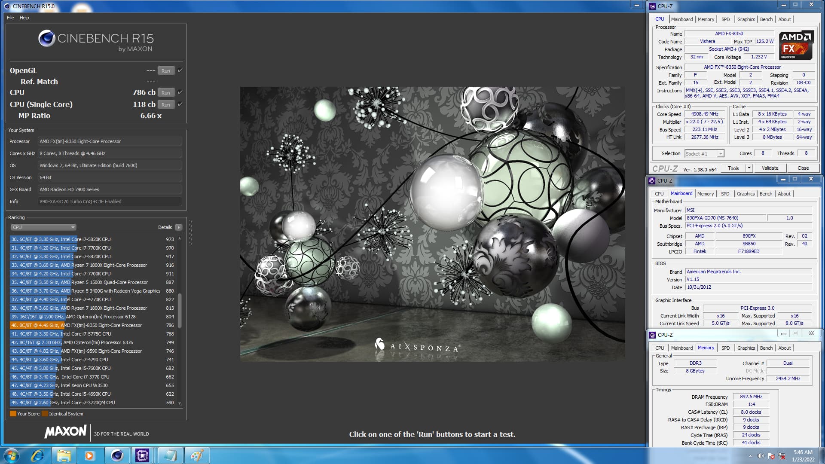Open Windows Explorer folder taskbar icon
Viewport: 825px width, 464px height.
point(64,455)
